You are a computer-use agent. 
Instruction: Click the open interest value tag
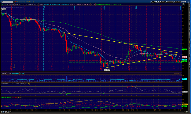(184, 79)
